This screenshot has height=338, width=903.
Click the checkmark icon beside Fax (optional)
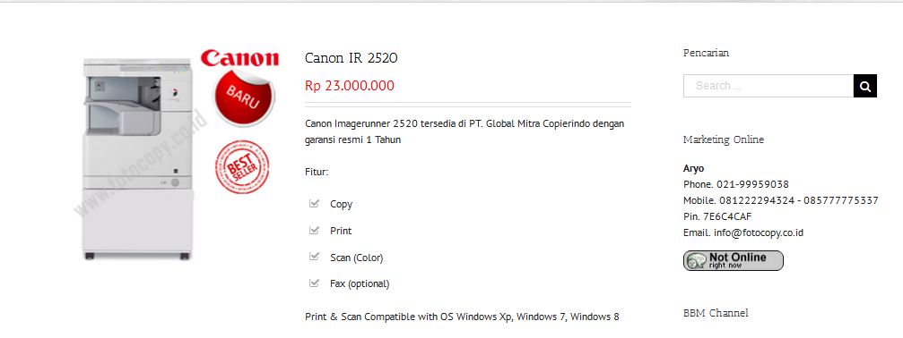(314, 283)
